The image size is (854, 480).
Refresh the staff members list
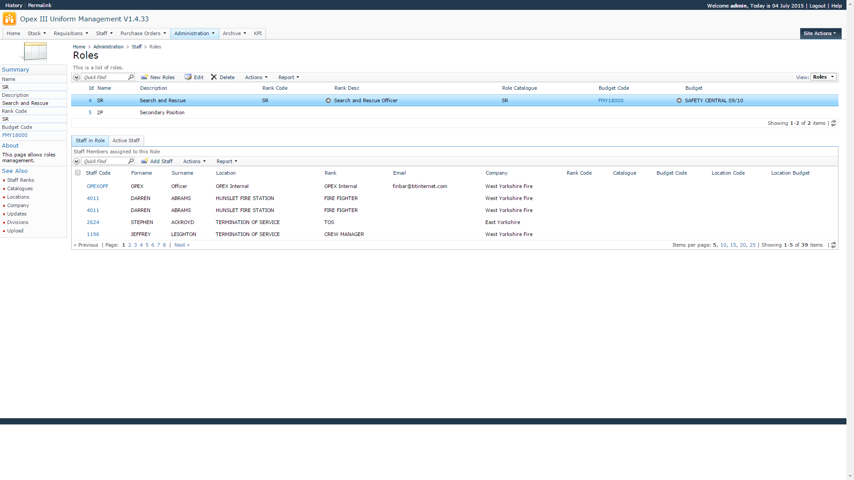pyautogui.click(x=834, y=245)
